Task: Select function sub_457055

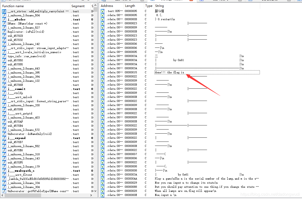Action: pyautogui.click(x=15, y=65)
